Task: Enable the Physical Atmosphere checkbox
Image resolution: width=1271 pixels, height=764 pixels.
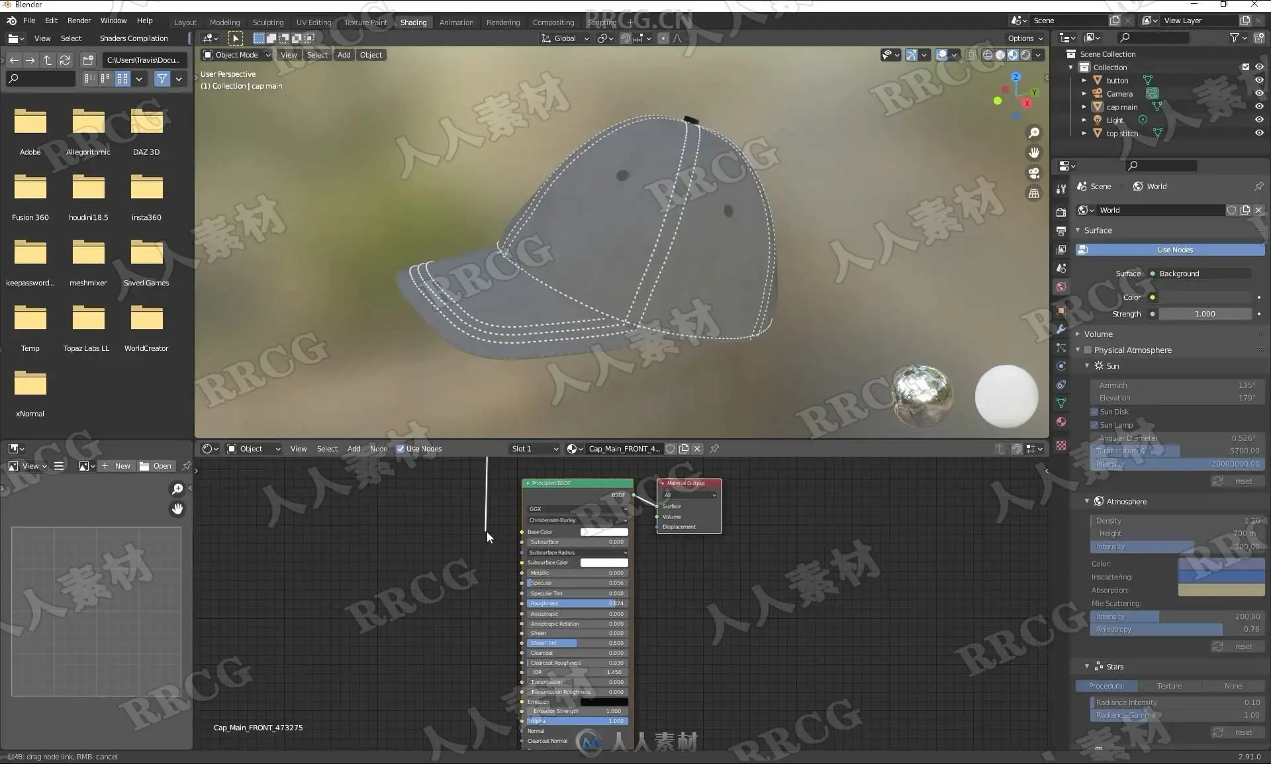Action: coord(1088,350)
